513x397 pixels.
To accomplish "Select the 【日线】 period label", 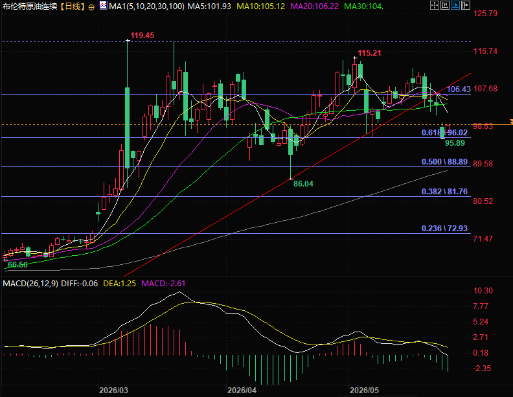I will [x=73, y=6].
